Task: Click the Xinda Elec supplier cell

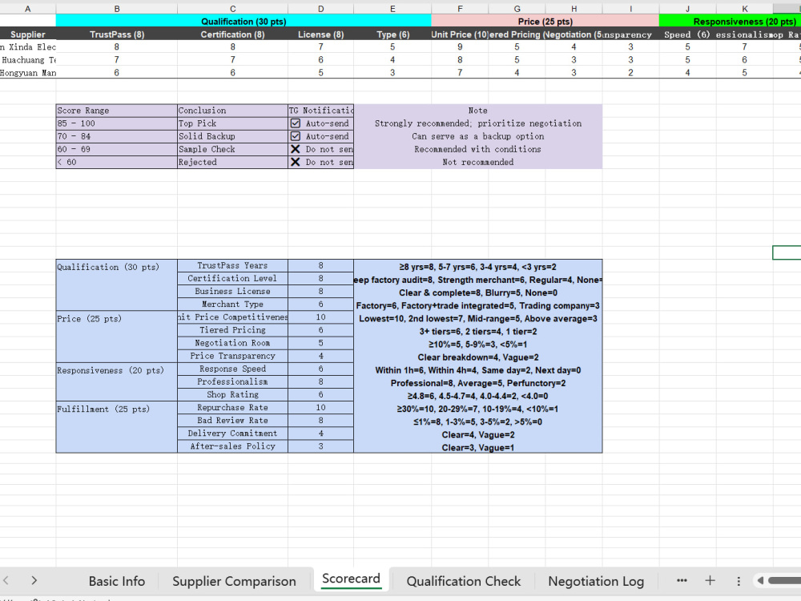Action: click(28, 47)
